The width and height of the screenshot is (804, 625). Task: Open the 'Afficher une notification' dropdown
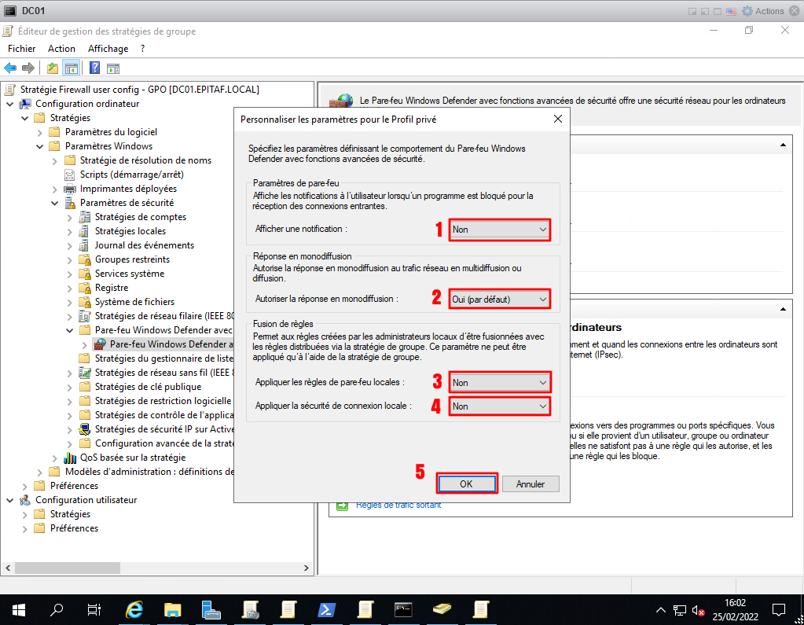click(x=499, y=230)
